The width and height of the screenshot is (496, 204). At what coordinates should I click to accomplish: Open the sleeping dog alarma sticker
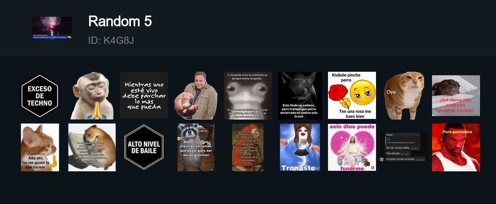coord(456,96)
